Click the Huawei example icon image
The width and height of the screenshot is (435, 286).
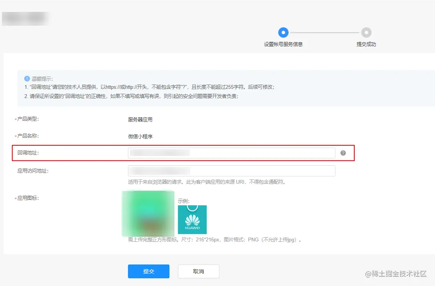pos(192,220)
